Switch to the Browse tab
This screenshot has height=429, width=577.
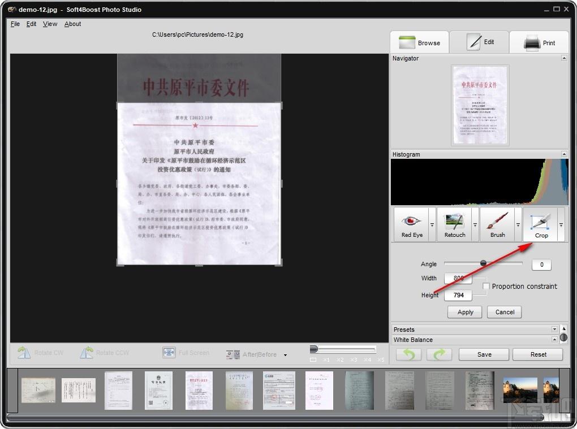pyautogui.click(x=420, y=42)
